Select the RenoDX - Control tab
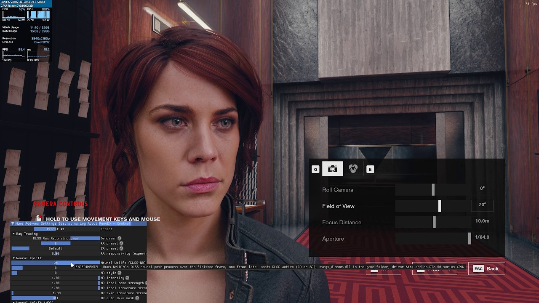This screenshot has width=539, height=303. (x=115, y=223)
